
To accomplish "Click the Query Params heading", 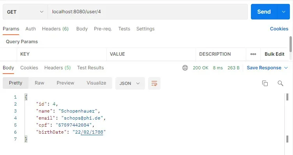I will [x=22, y=42].
